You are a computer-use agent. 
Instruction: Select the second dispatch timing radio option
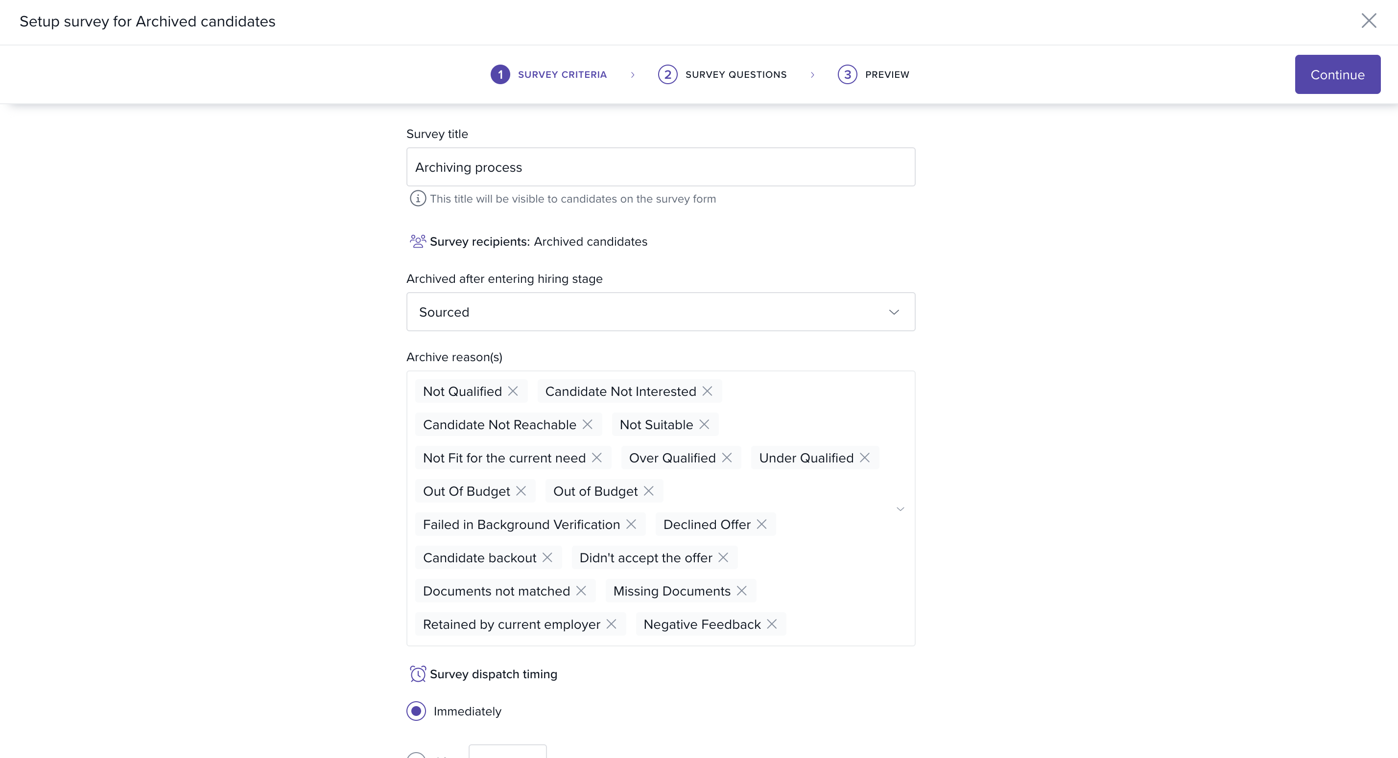[416, 755]
